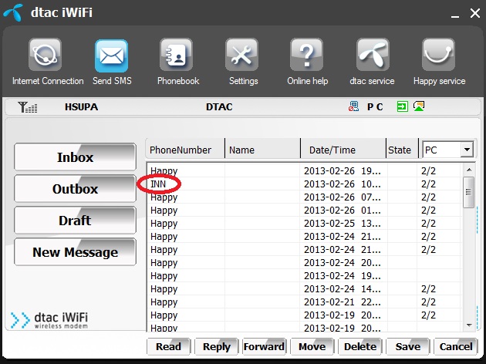
Task: Select message dated 2013-02-26 01...
Action: (304, 210)
